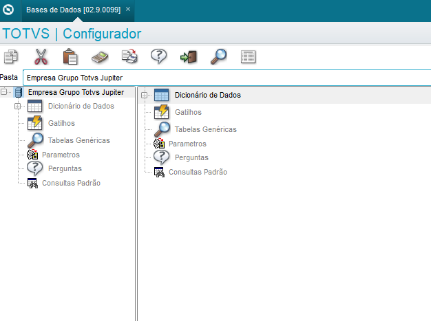Viewport: 431px width, 321px height.
Task: Click Parametros icon in left tree
Action: pyautogui.click(x=32, y=155)
